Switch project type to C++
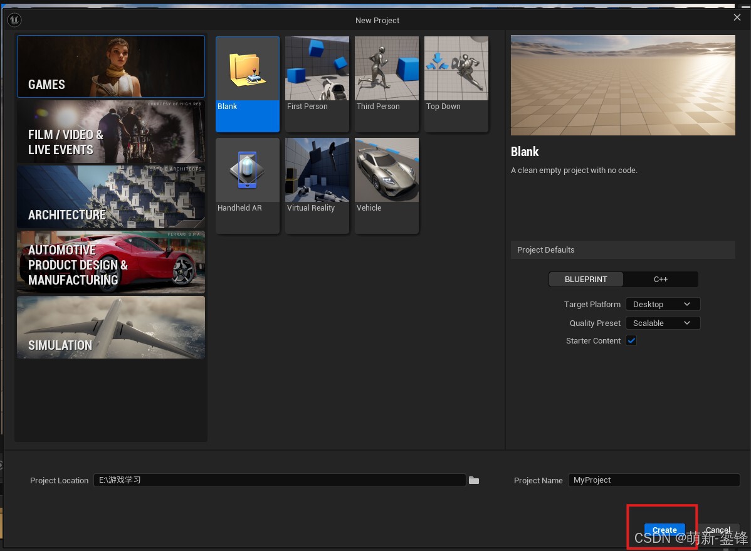This screenshot has height=551, width=751. pos(661,280)
